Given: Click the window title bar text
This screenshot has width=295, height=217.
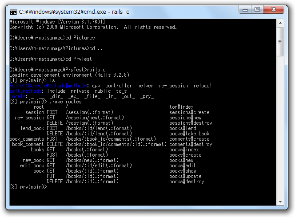Looking at the screenshot, I should pyautogui.click(x=74, y=12).
